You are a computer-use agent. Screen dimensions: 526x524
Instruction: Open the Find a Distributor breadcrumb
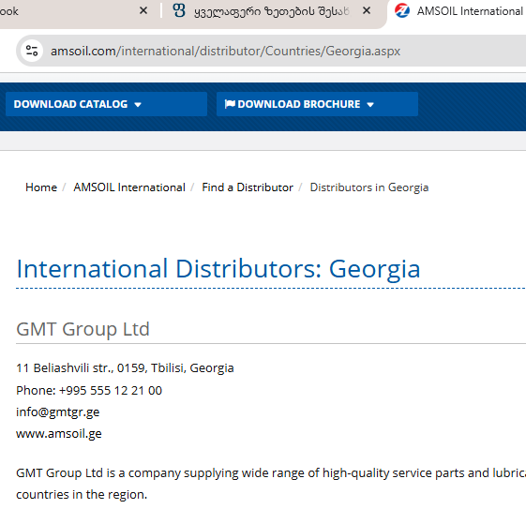(248, 187)
